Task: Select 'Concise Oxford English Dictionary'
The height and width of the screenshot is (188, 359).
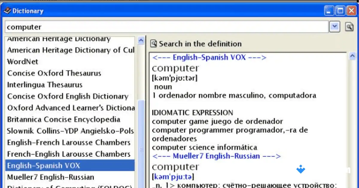Action: coord(67,96)
